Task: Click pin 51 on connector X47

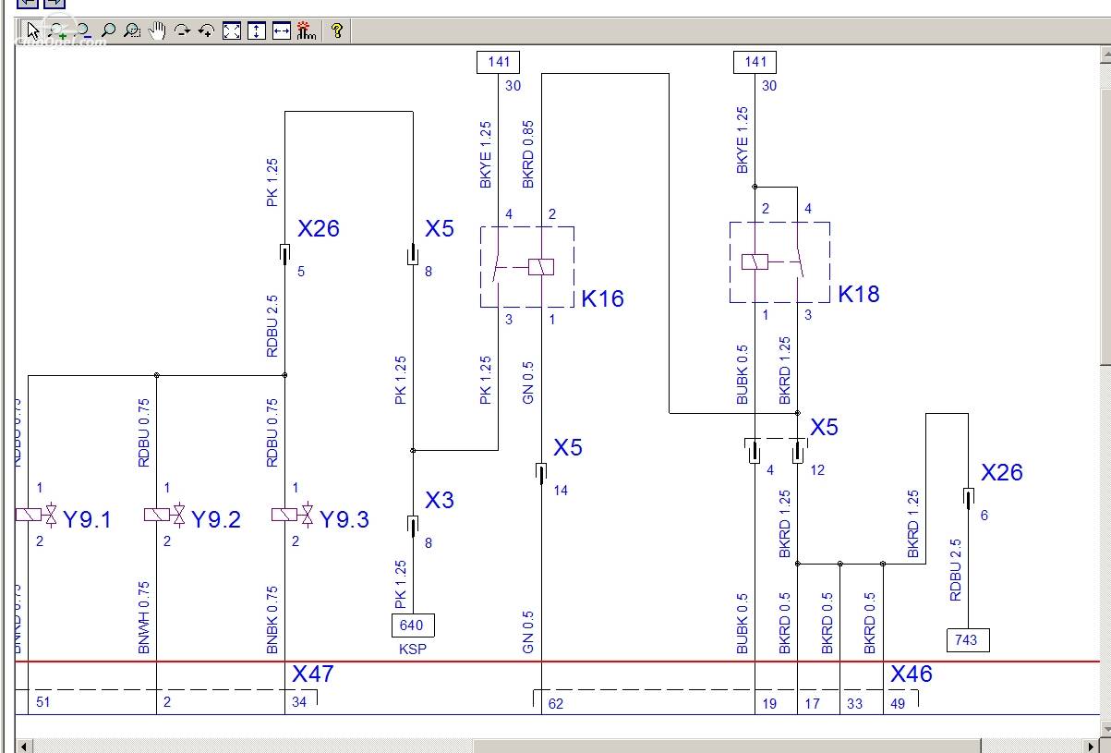Action: coord(42,702)
